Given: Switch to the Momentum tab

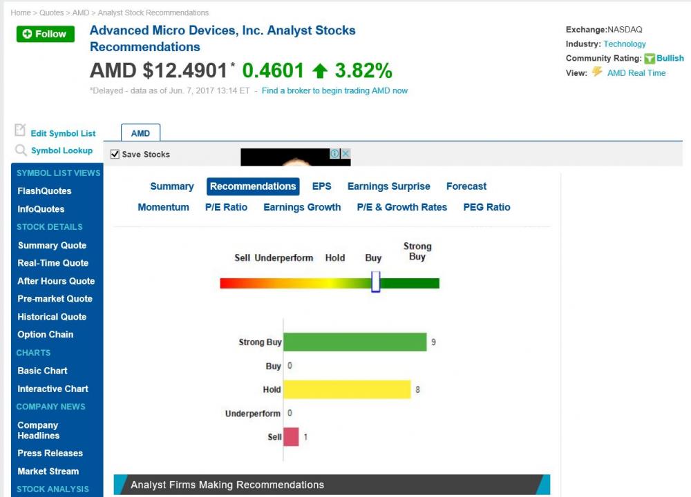Looking at the screenshot, I should pyautogui.click(x=164, y=207).
